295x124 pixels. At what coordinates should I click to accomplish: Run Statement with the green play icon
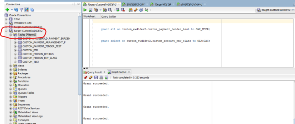click(85, 10)
